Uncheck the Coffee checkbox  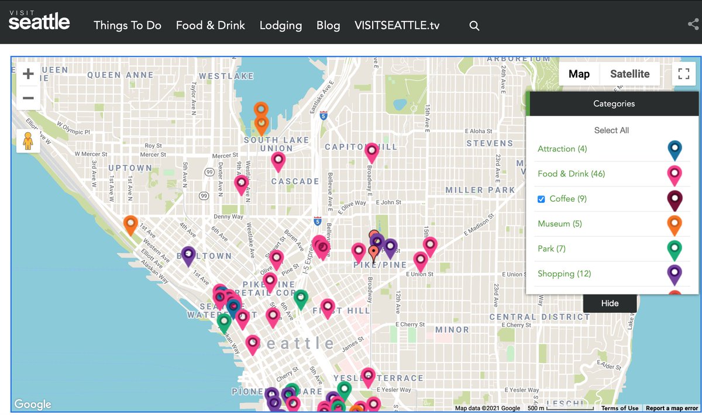click(x=541, y=199)
